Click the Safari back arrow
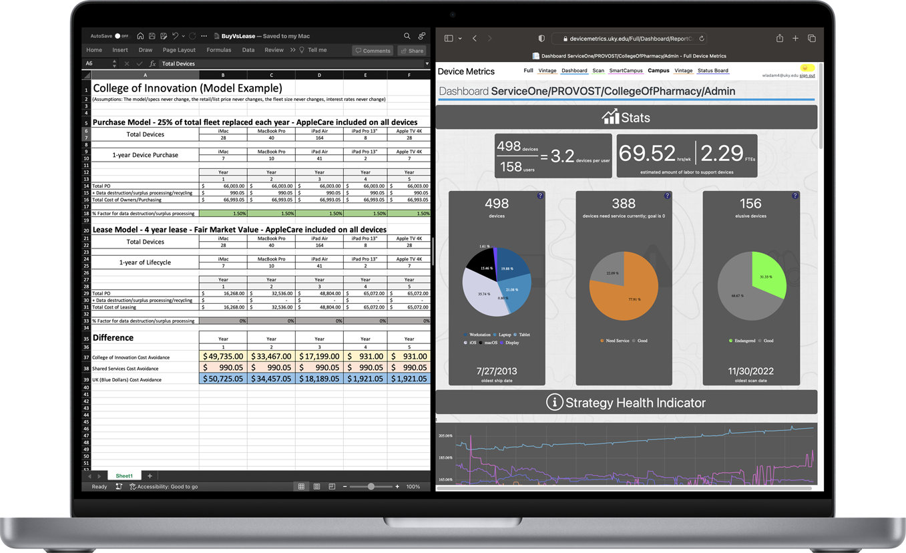The height and width of the screenshot is (553, 906). pyautogui.click(x=475, y=39)
